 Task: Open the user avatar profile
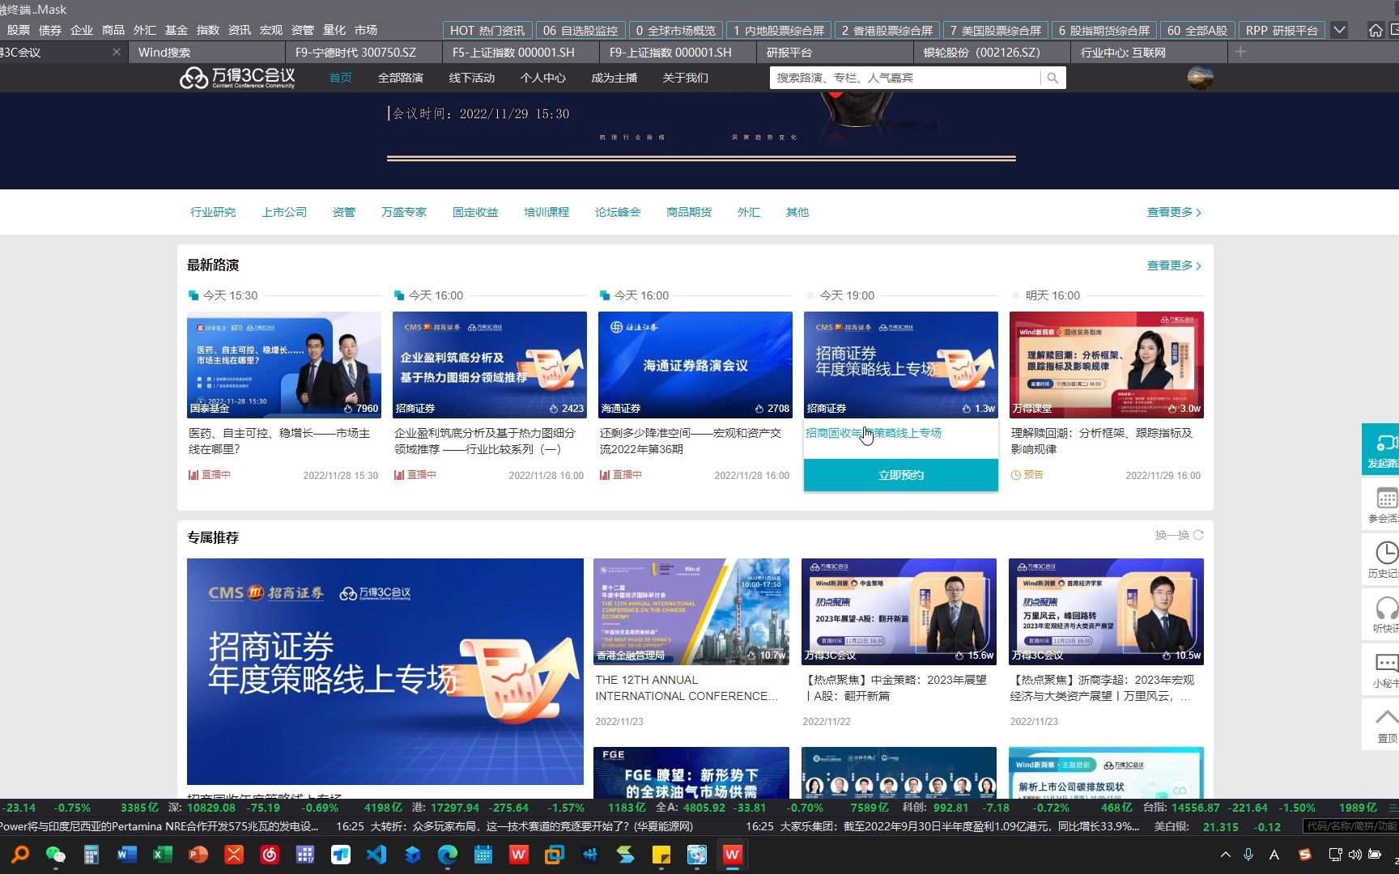pos(1200,78)
